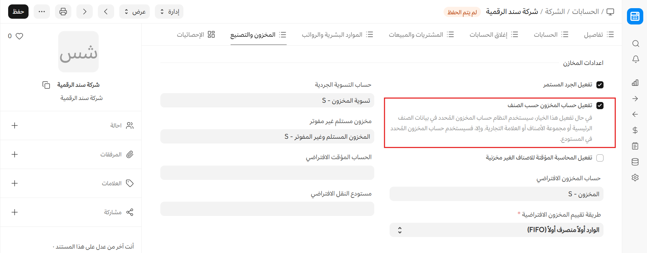Switch to المشتريات والمبيعات tab
This screenshot has width=647, height=253.
click(421, 35)
